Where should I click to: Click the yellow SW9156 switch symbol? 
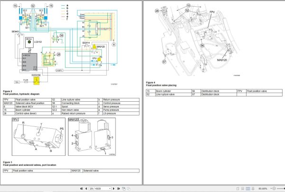point(37,80)
